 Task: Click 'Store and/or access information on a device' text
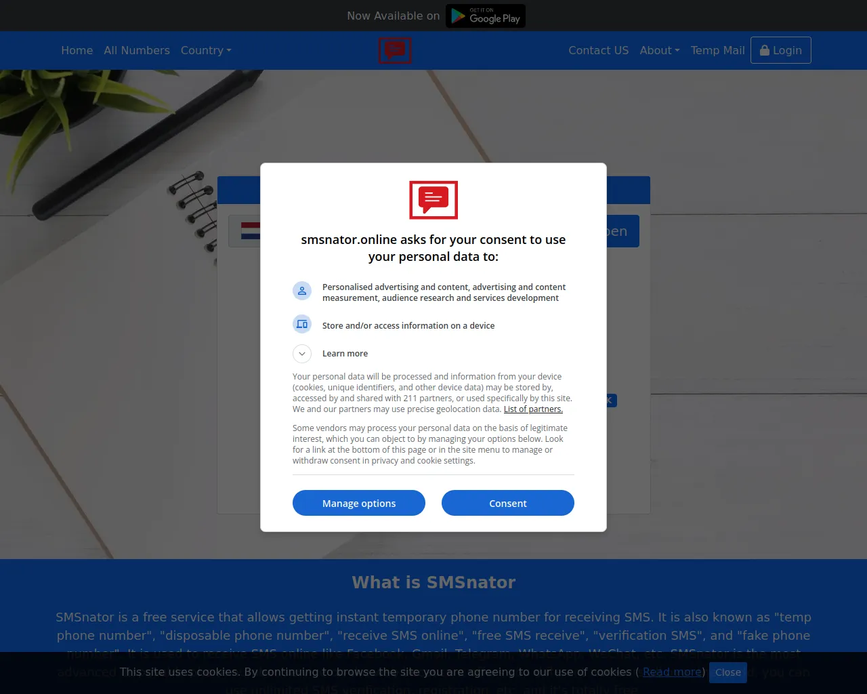[408, 326]
